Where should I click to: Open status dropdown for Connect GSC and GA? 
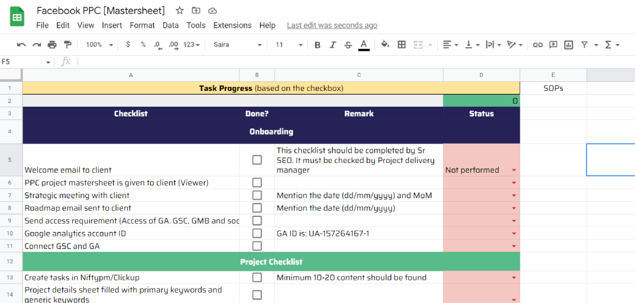(514, 246)
